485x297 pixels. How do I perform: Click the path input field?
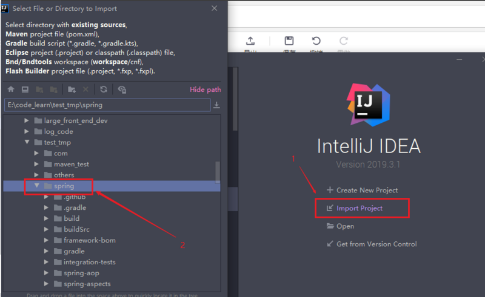(x=107, y=105)
